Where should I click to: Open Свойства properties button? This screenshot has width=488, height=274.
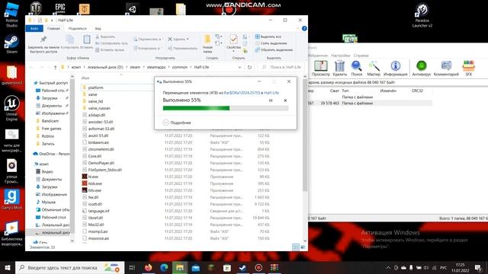click(x=234, y=43)
